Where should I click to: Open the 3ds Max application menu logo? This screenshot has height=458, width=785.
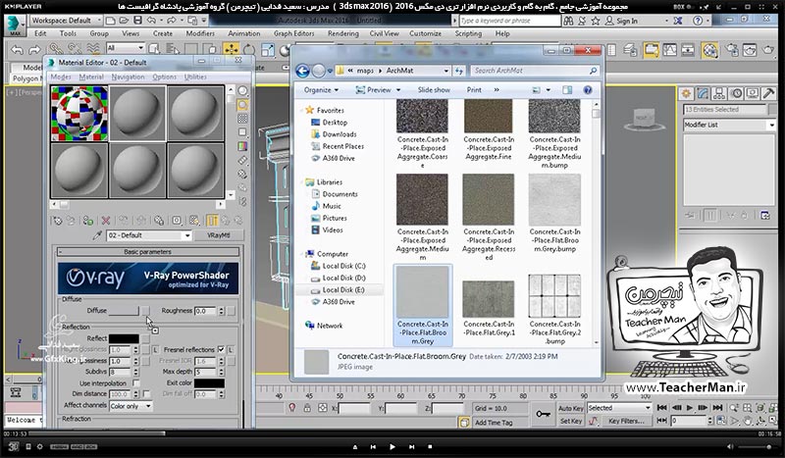(x=15, y=25)
